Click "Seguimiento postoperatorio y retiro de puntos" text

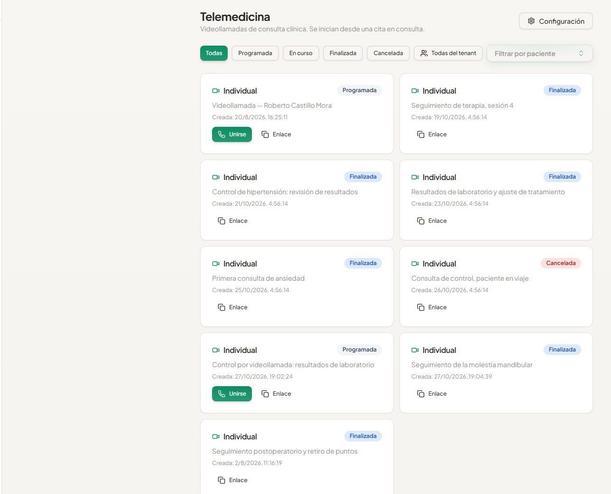[x=285, y=451]
